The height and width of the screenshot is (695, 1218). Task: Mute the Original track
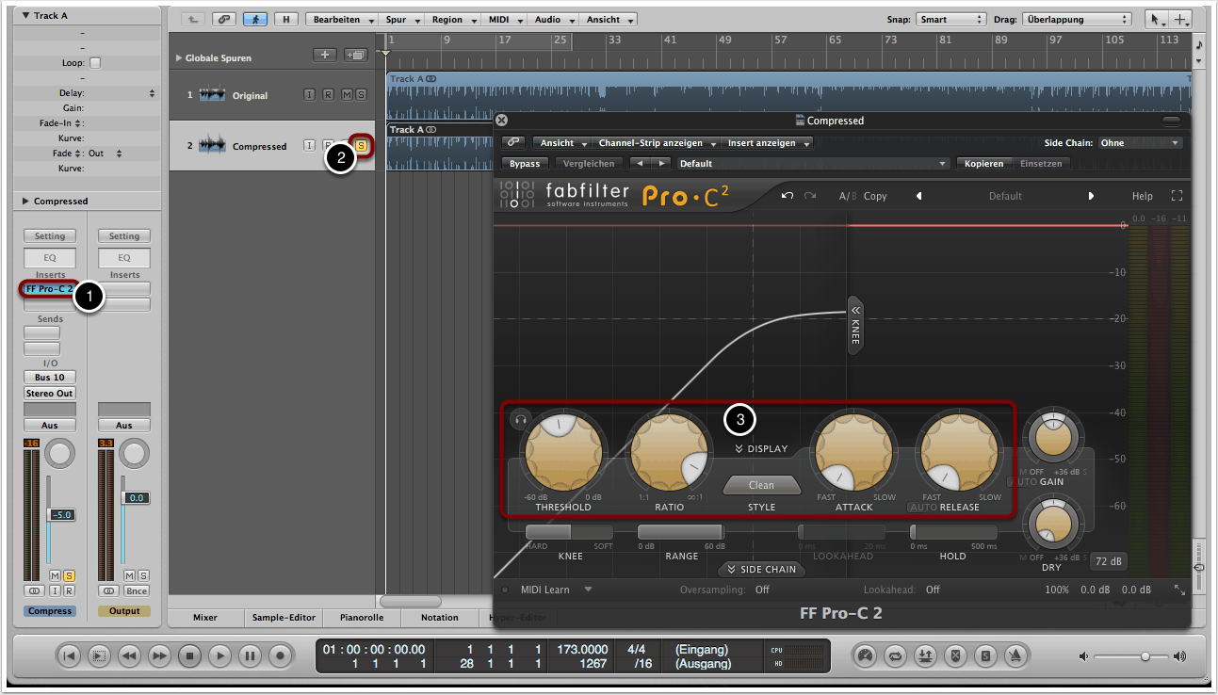point(346,95)
